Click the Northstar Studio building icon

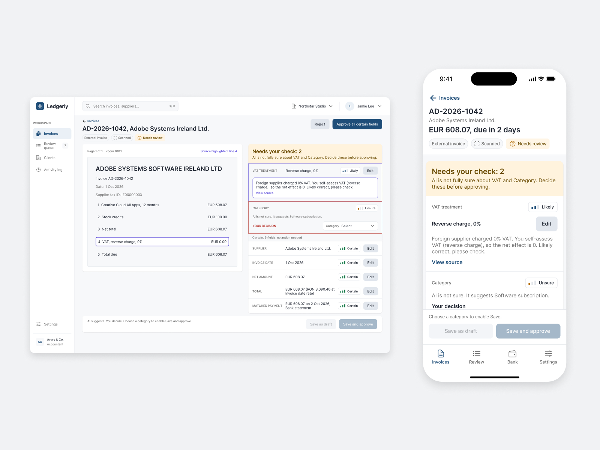tap(294, 106)
